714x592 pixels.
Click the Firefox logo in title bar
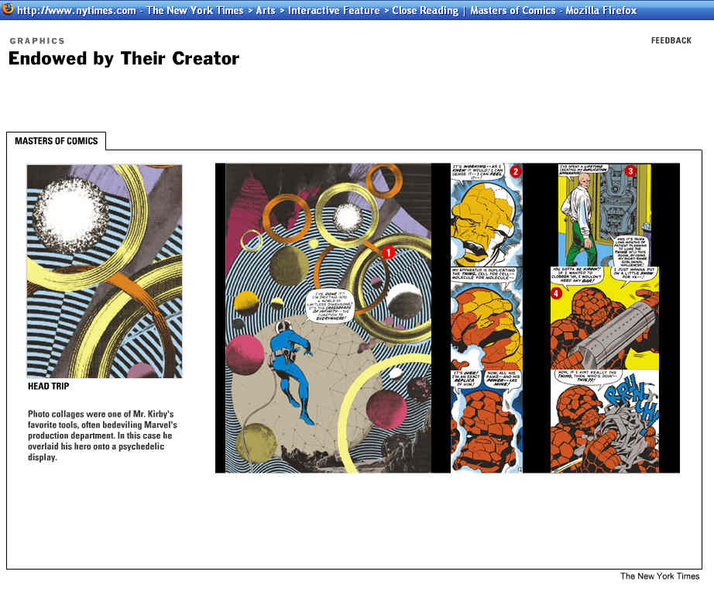(7, 9)
